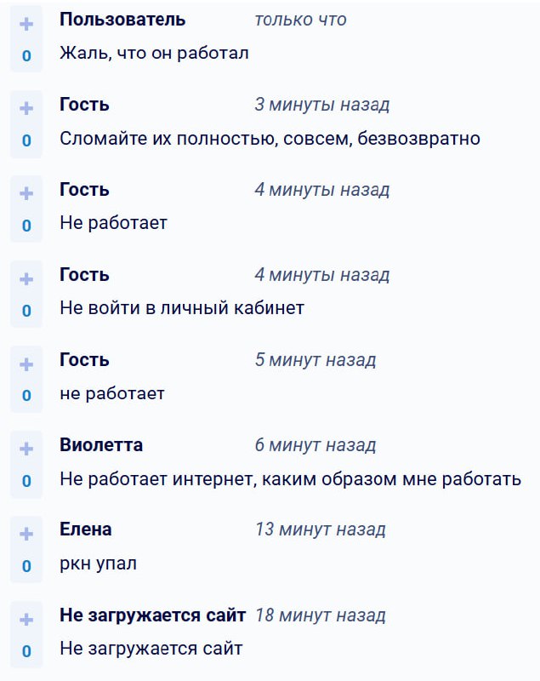Click vote count under Пользователь's comment
This screenshot has width=540, height=681.
point(26,56)
